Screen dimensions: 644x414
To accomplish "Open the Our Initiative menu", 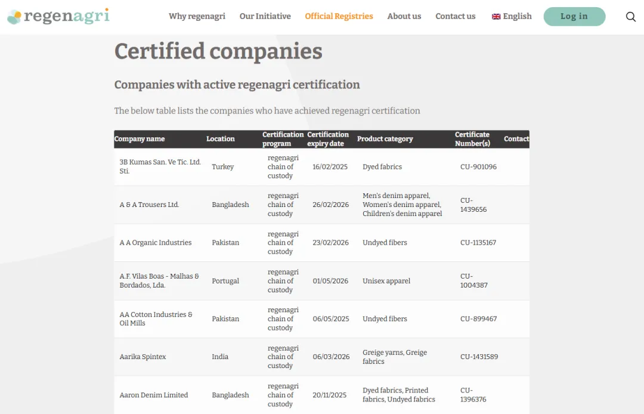I will [x=265, y=16].
